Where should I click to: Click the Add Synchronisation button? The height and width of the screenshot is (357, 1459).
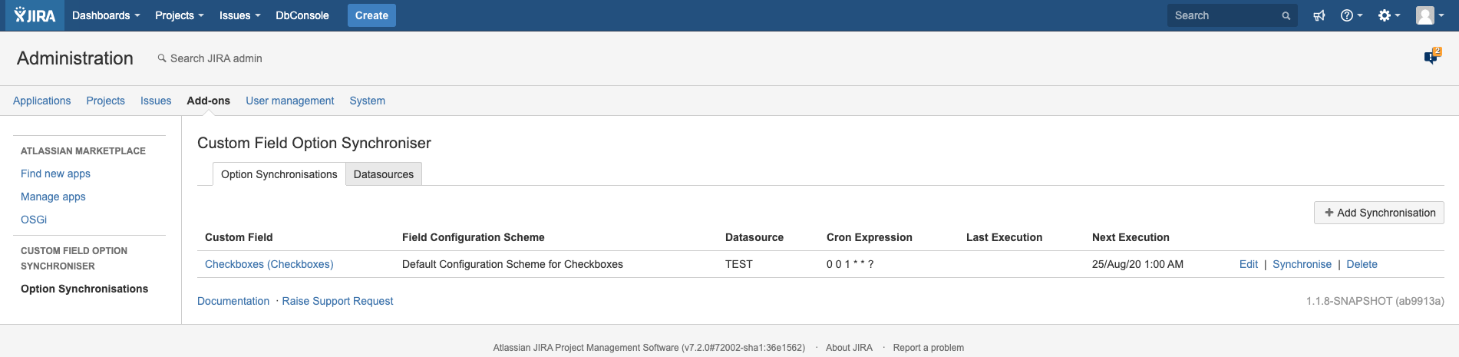tap(1378, 213)
